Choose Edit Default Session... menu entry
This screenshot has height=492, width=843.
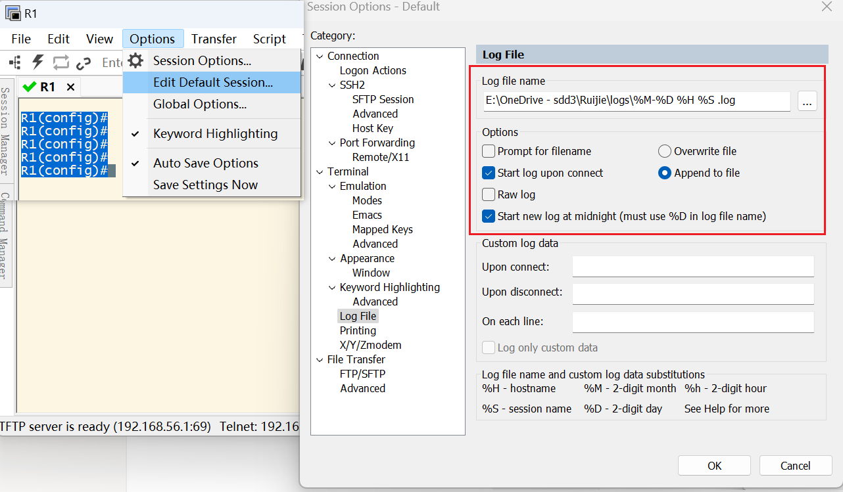[212, 82]
